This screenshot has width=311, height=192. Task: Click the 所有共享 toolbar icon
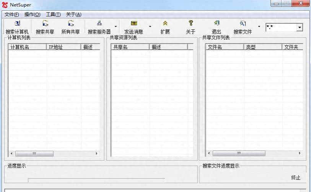pos(71,23)
